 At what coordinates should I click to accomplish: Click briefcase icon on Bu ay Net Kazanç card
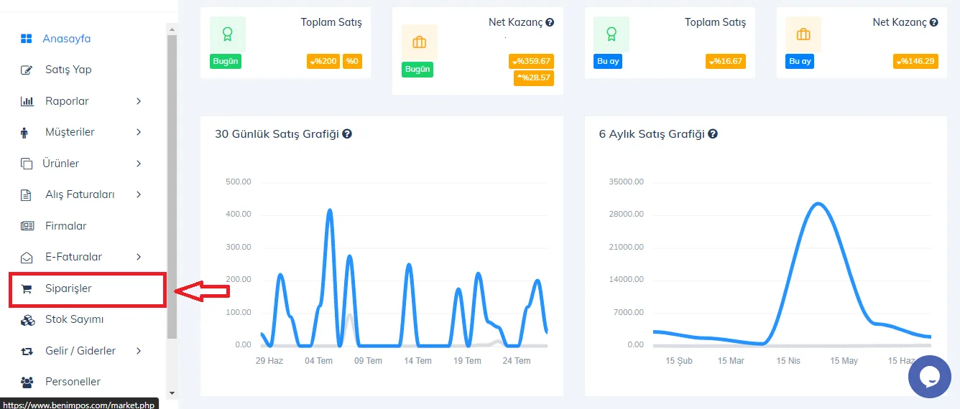click(803, 34)
